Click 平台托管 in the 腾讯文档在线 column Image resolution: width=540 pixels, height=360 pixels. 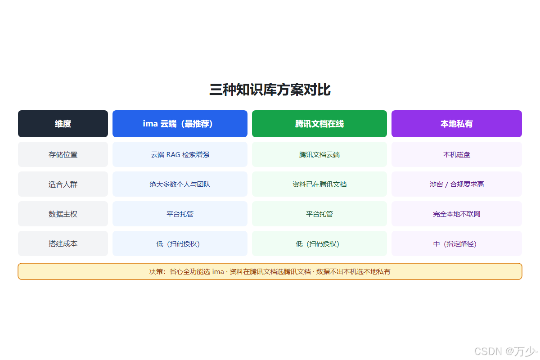[x=319, y=214]
